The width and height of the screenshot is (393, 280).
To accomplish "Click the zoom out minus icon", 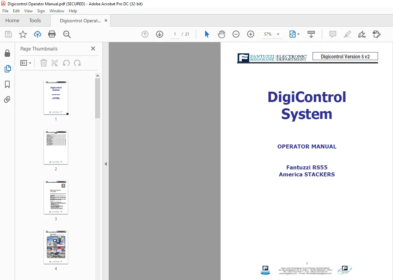I will tap(236, 34).
